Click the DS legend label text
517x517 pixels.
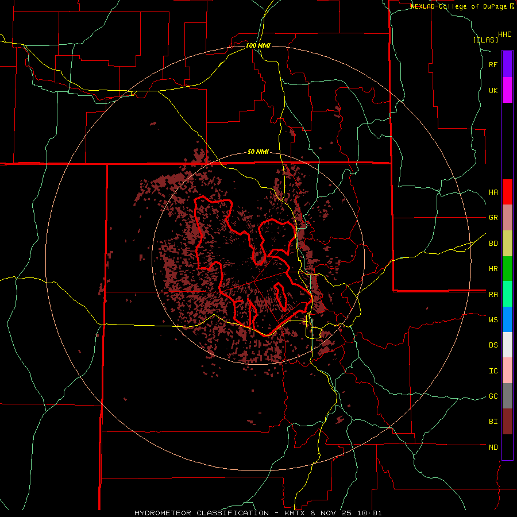tap(493, 345)
